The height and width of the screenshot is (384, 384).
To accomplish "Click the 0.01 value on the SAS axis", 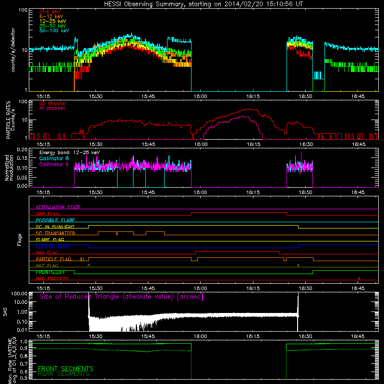I will [x=22, y=330].
